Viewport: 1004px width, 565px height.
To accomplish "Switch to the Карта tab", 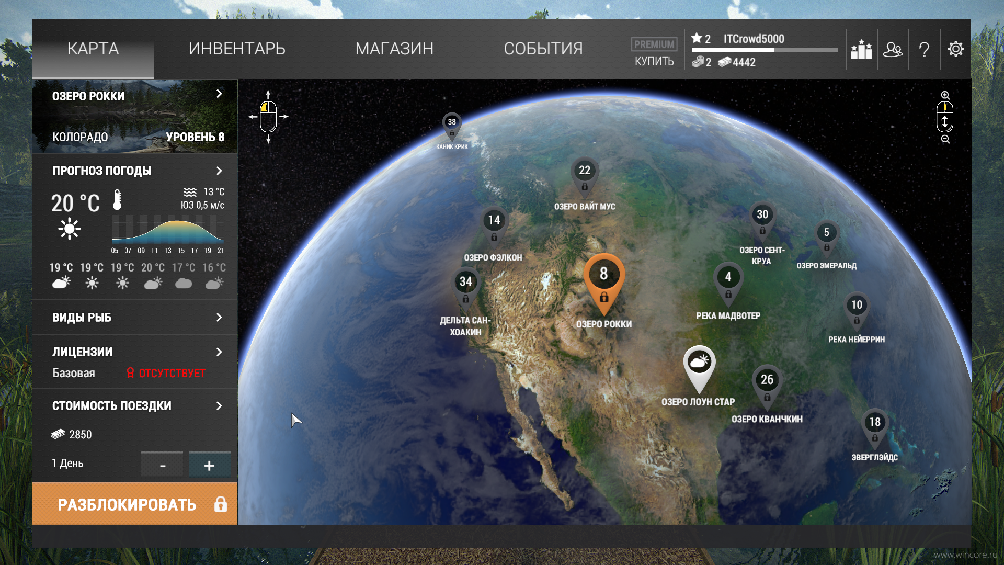I will click(93, 49).
